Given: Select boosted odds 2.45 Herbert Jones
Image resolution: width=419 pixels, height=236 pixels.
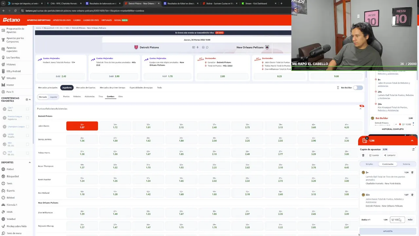Looking at the screenshot, I should pyautogui.click(x=61, y=76).
